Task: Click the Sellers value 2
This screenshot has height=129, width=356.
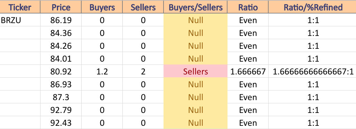Action: 143,72
